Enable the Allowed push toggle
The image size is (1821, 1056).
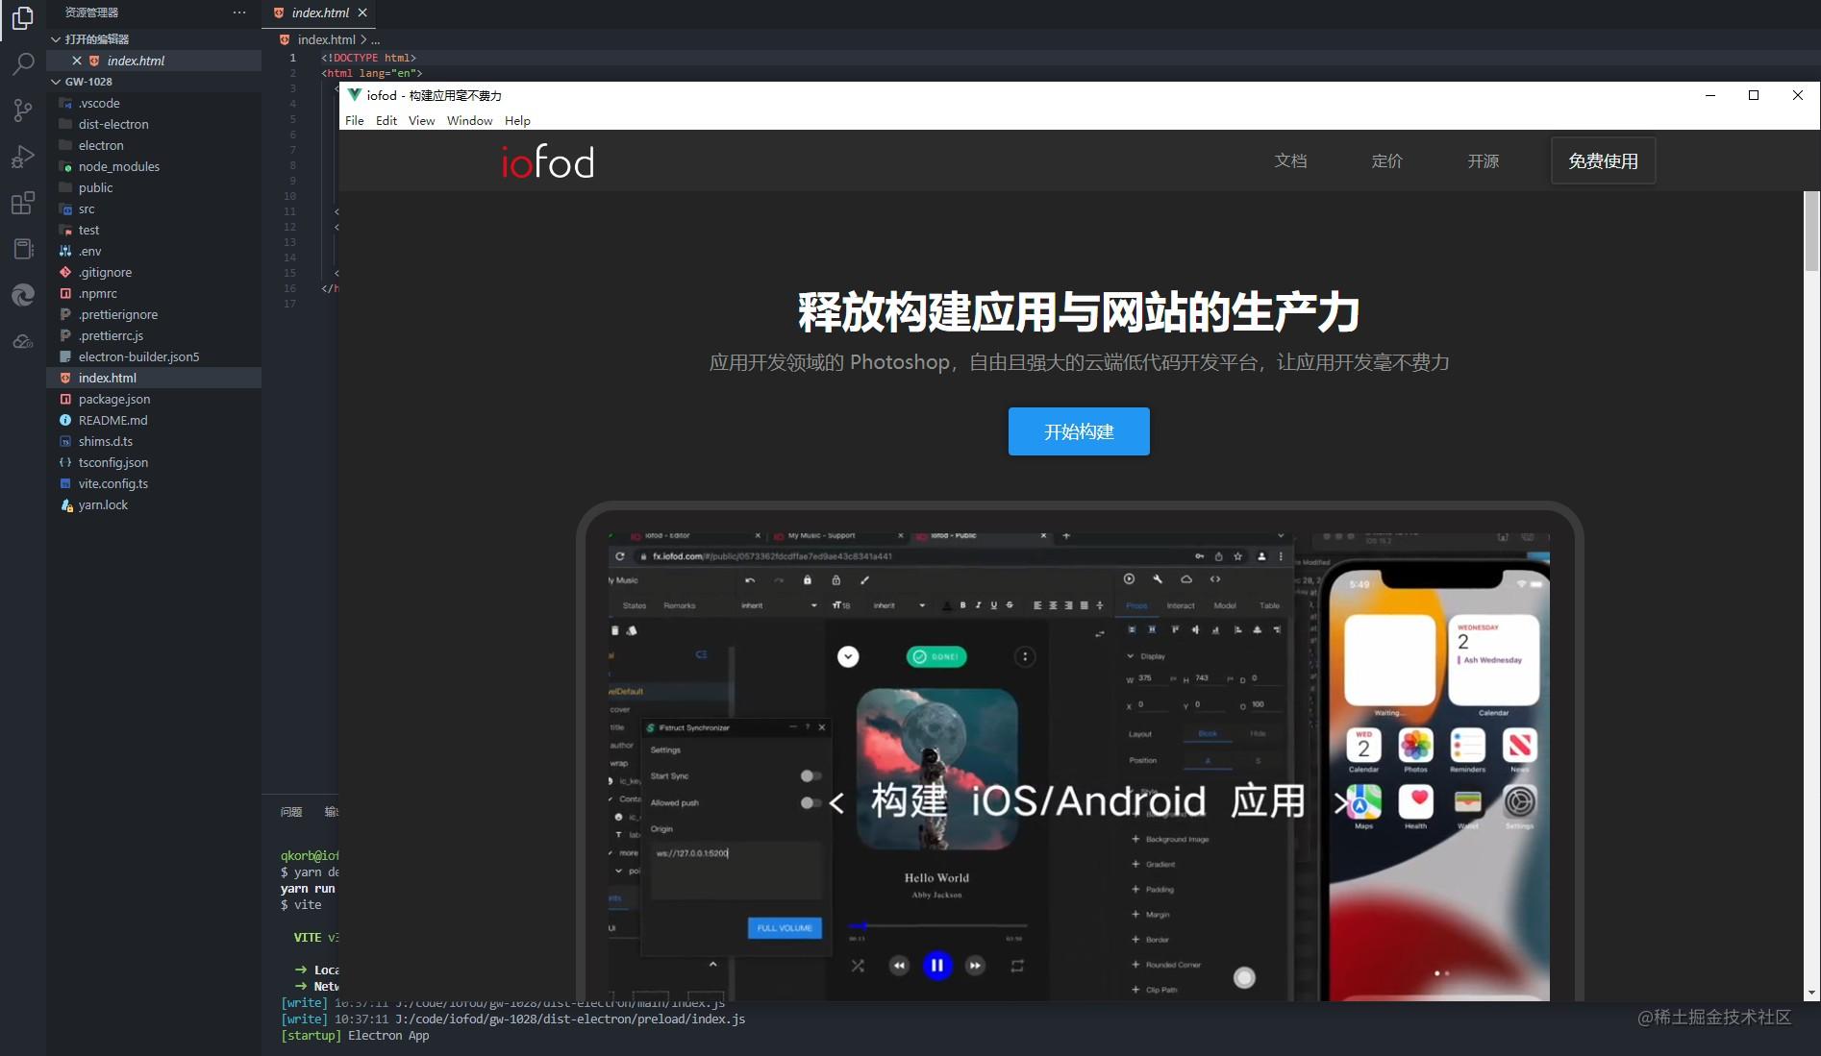(811, 802)
